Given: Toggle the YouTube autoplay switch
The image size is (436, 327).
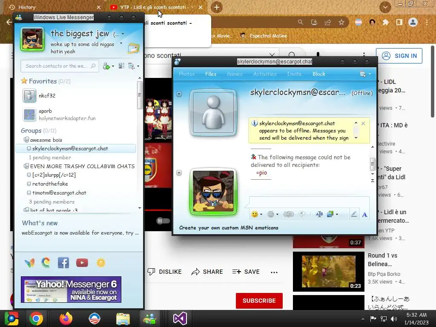Looking at the screenshot, I should (163, 221).
